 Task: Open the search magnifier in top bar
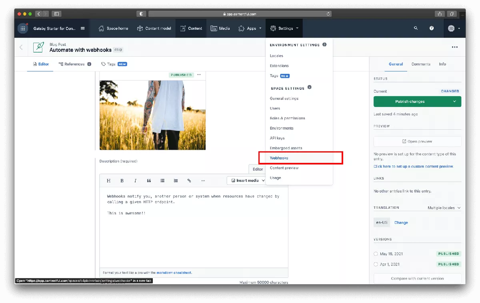pyautogui.click(x=416, y=28)
